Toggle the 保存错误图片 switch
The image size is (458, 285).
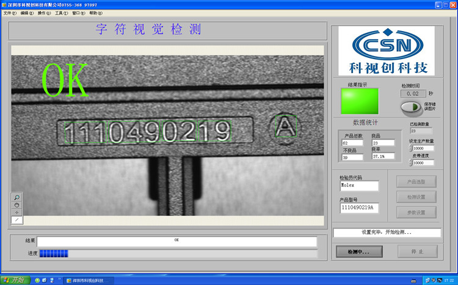tap(410, 107)
